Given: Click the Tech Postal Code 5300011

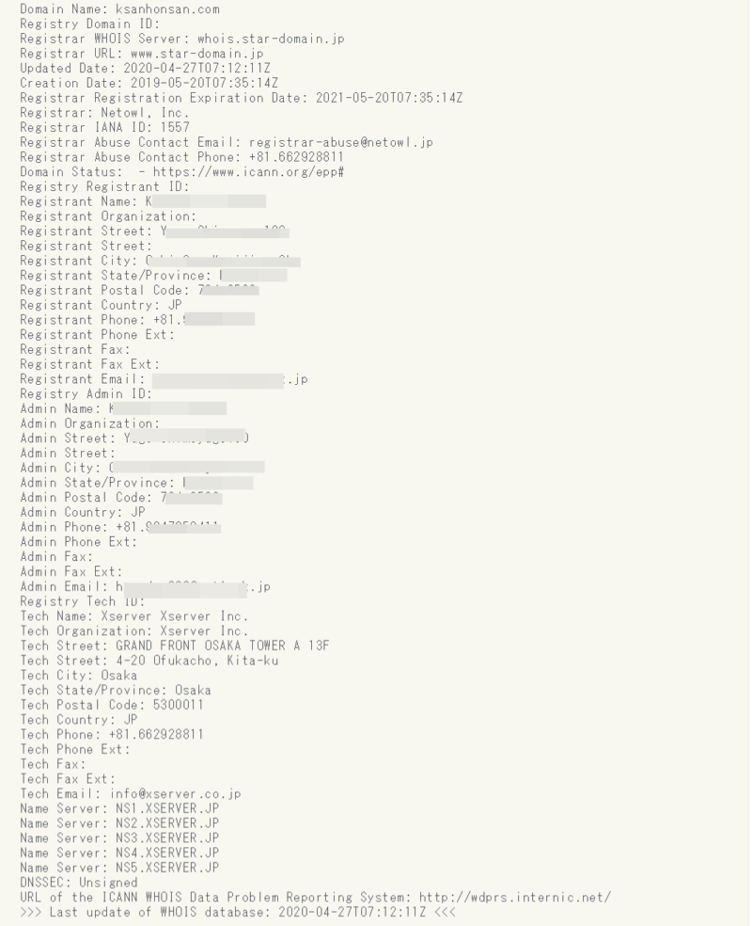Looking at the screenshot, I should [x=177, y=705].
